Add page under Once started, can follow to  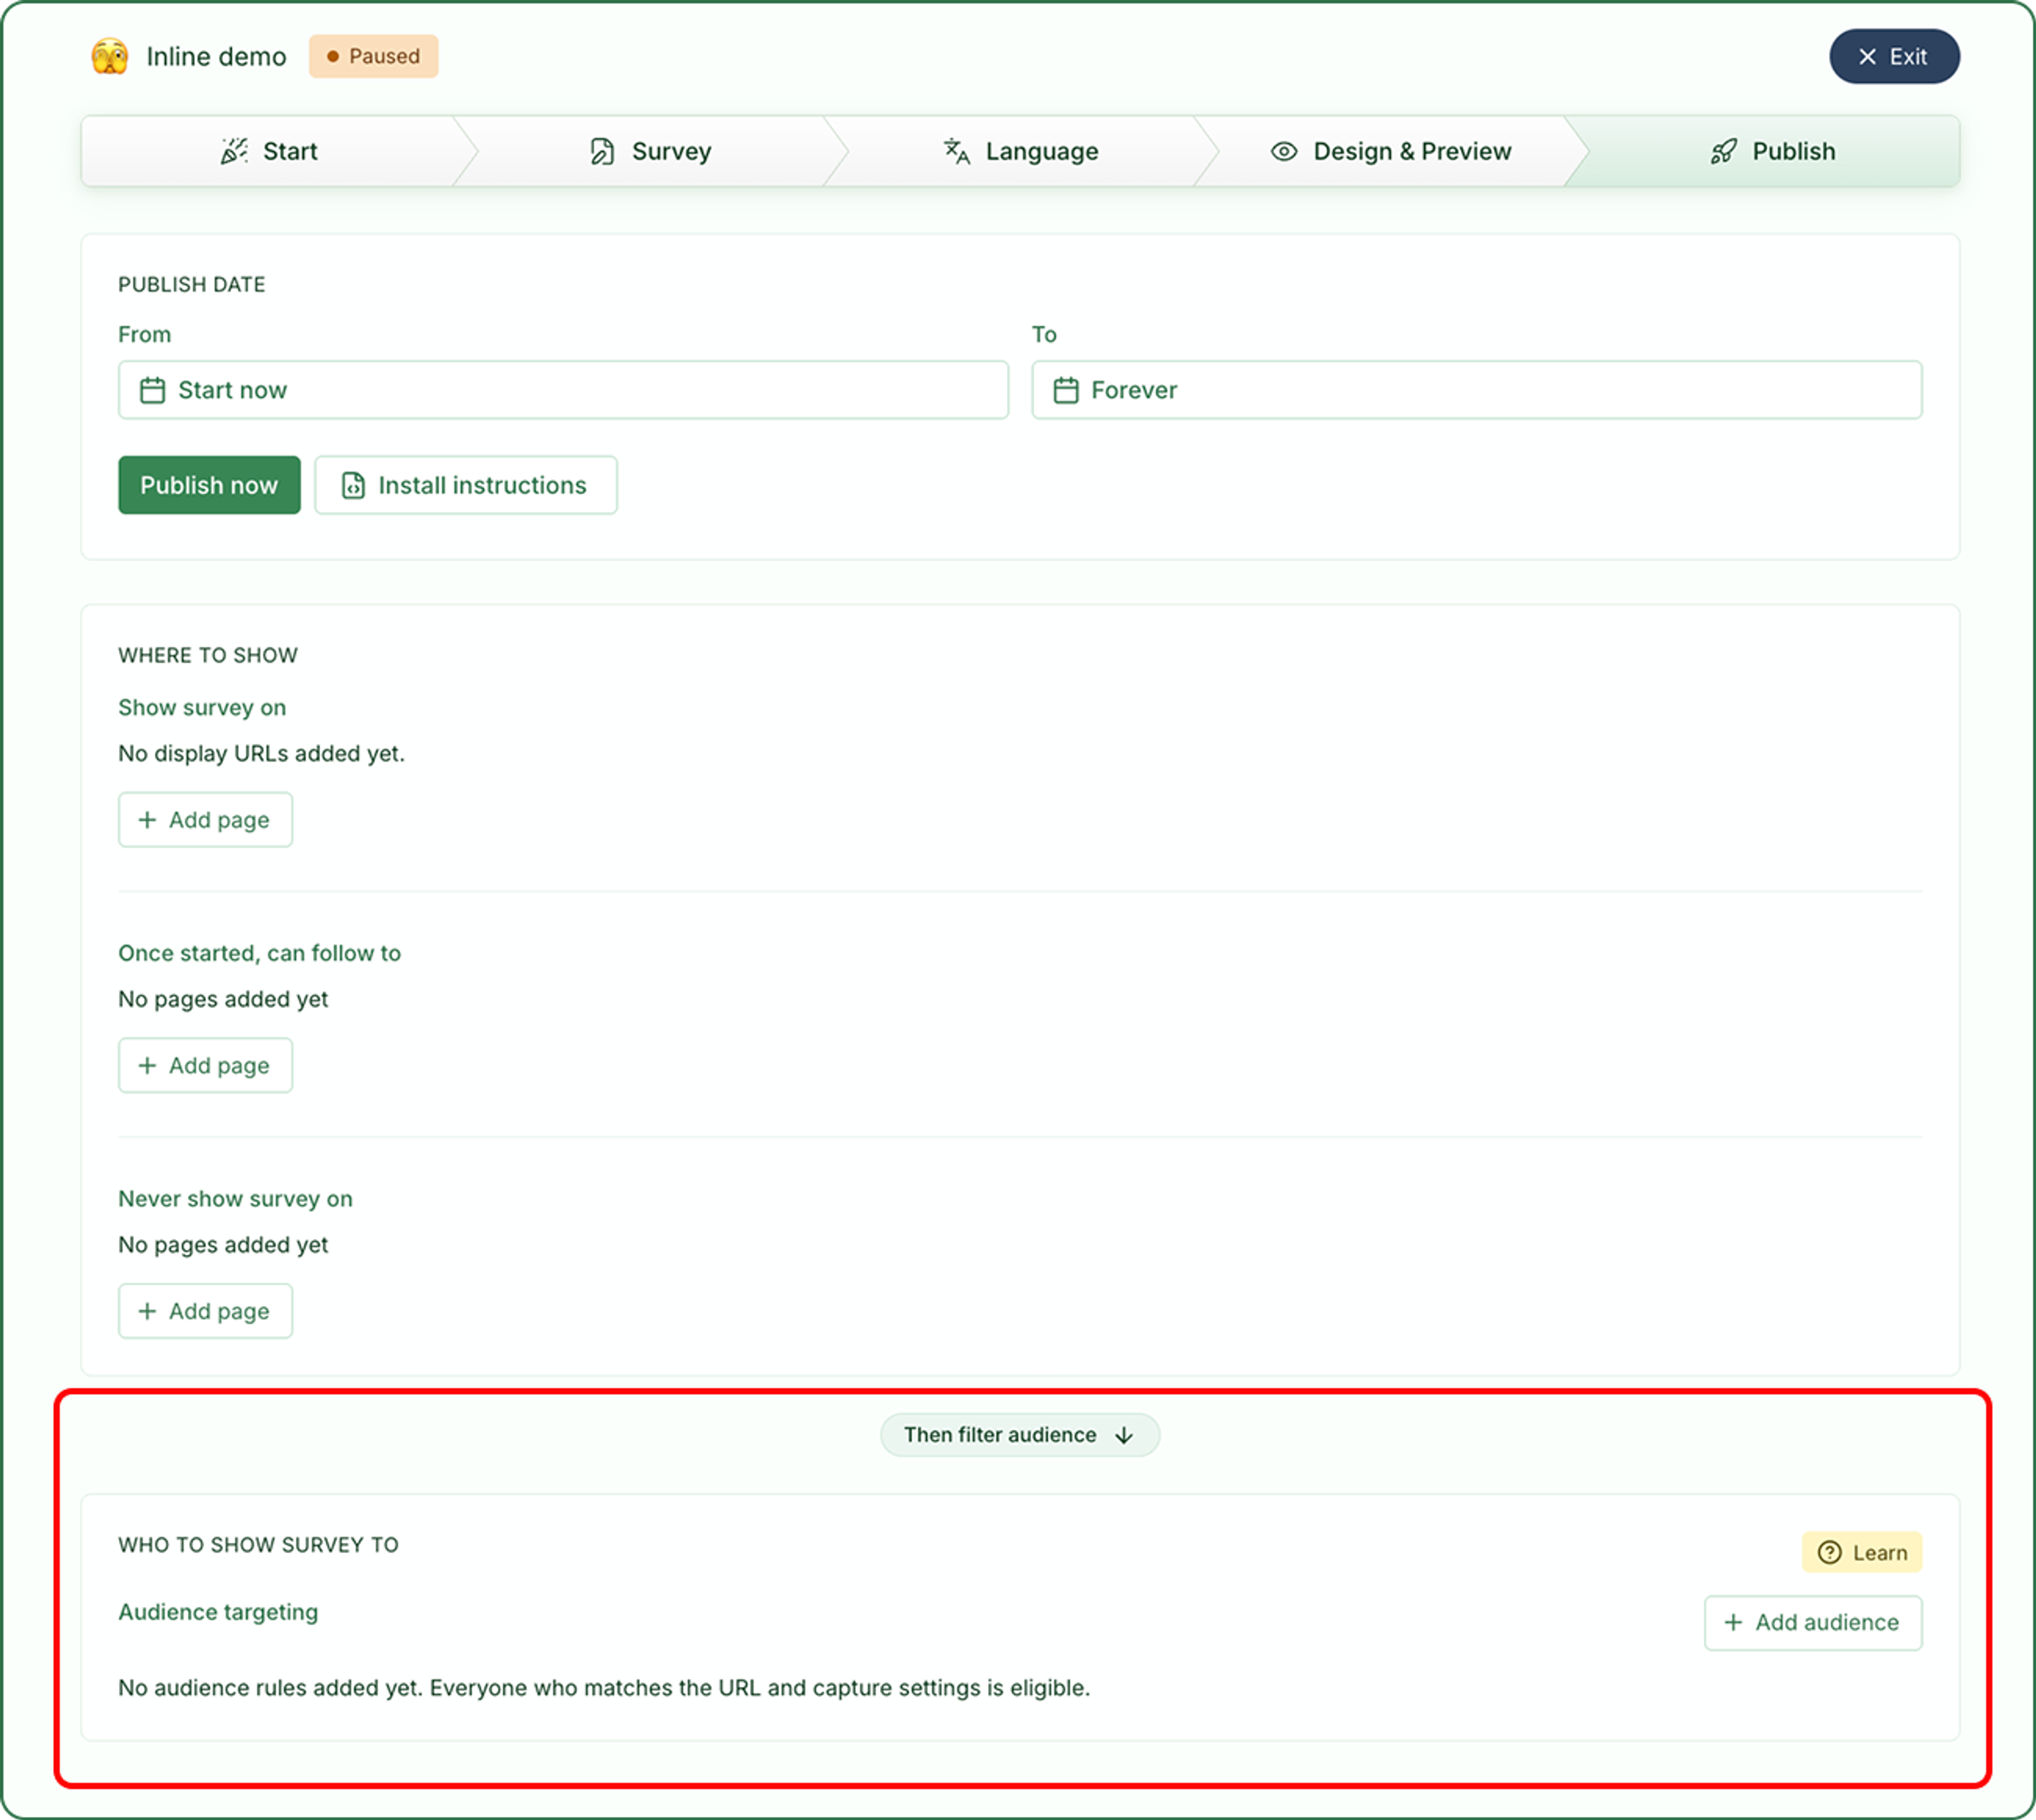[x=205, y=1065]
